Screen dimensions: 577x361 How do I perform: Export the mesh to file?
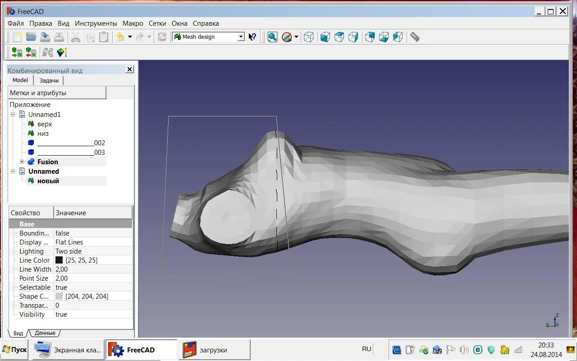(x=31, y=52)
